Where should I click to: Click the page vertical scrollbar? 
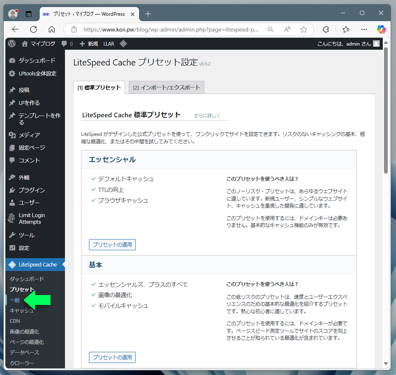click(x=386, y=110)
